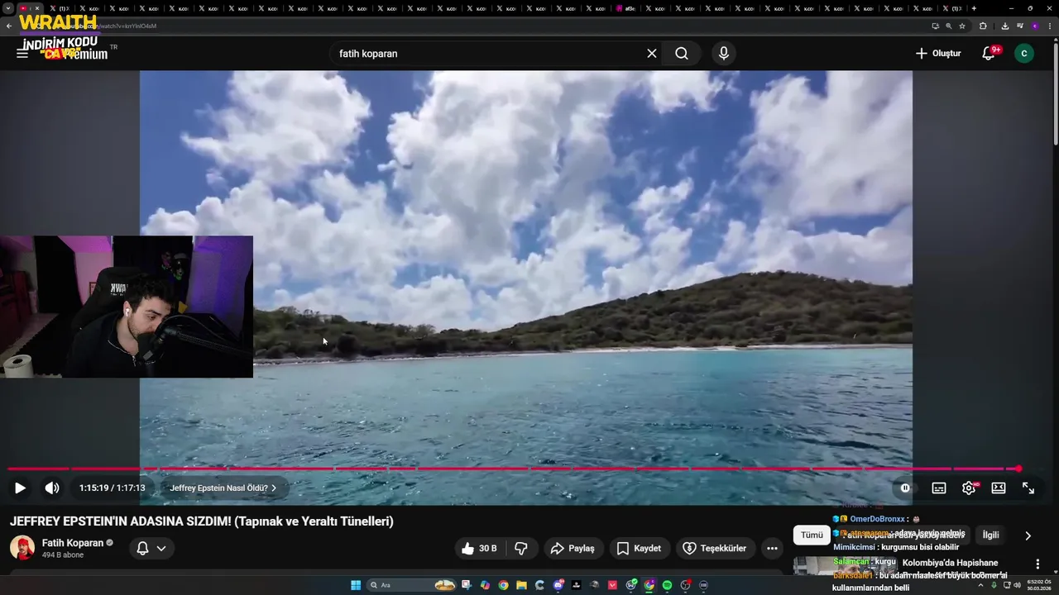The width and height of the screenshot is (1059, 595).
Task: Open options for Kolombiya'da Hapishane suggestion
Action: (1037, 564)
